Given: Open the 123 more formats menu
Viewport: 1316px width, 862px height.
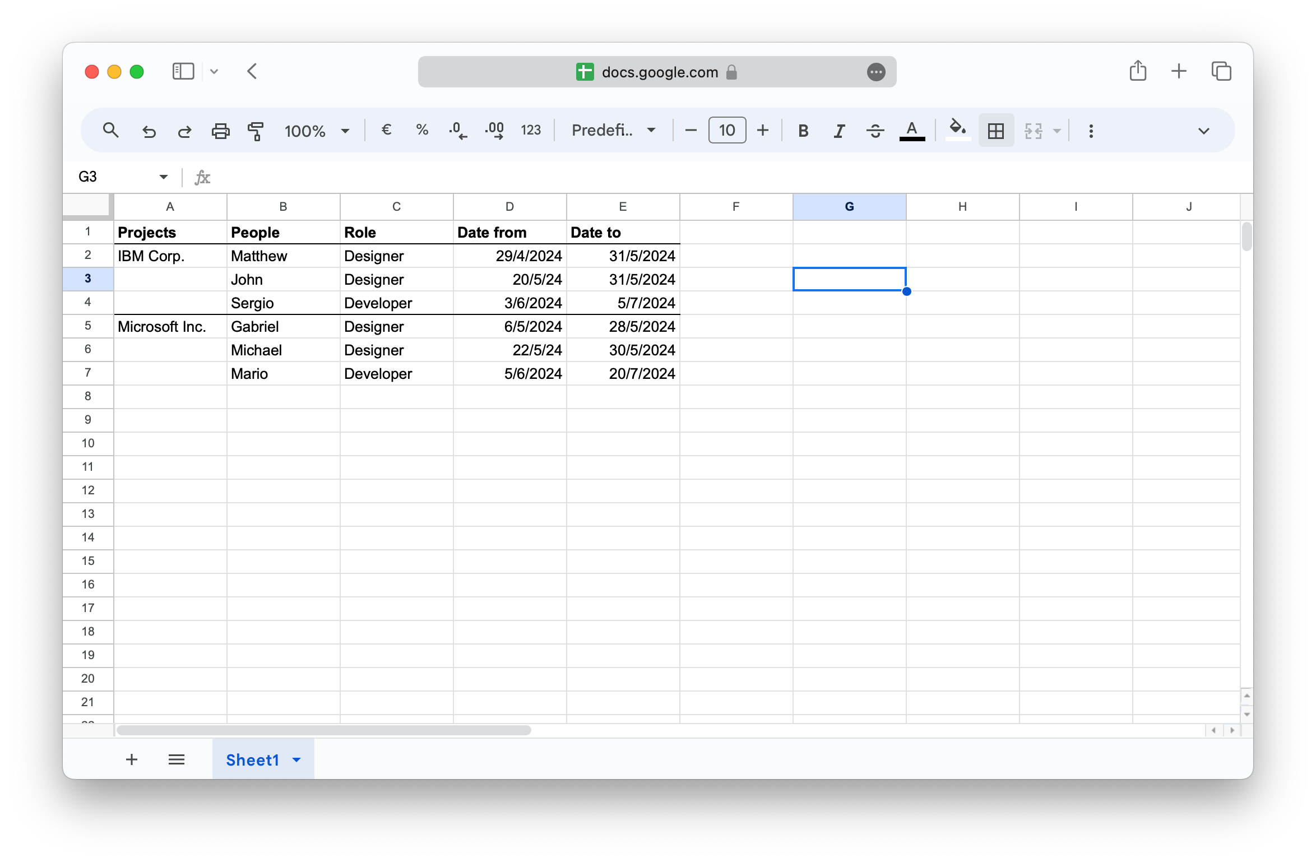Looking at the screenshot, I should (x=531, y=130).
